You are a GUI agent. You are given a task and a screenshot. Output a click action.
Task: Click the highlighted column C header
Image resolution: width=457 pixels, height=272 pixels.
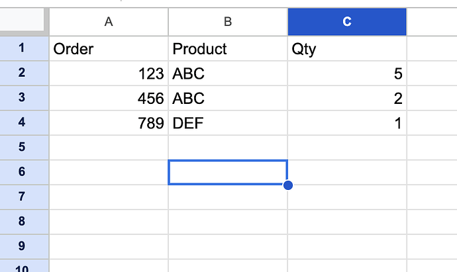(x=347, y=22)
